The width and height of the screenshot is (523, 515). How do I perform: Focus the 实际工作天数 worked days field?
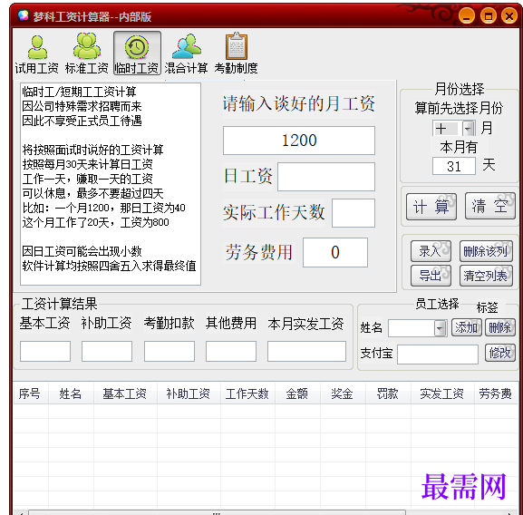pyautogui.click(x=354, y=213)
